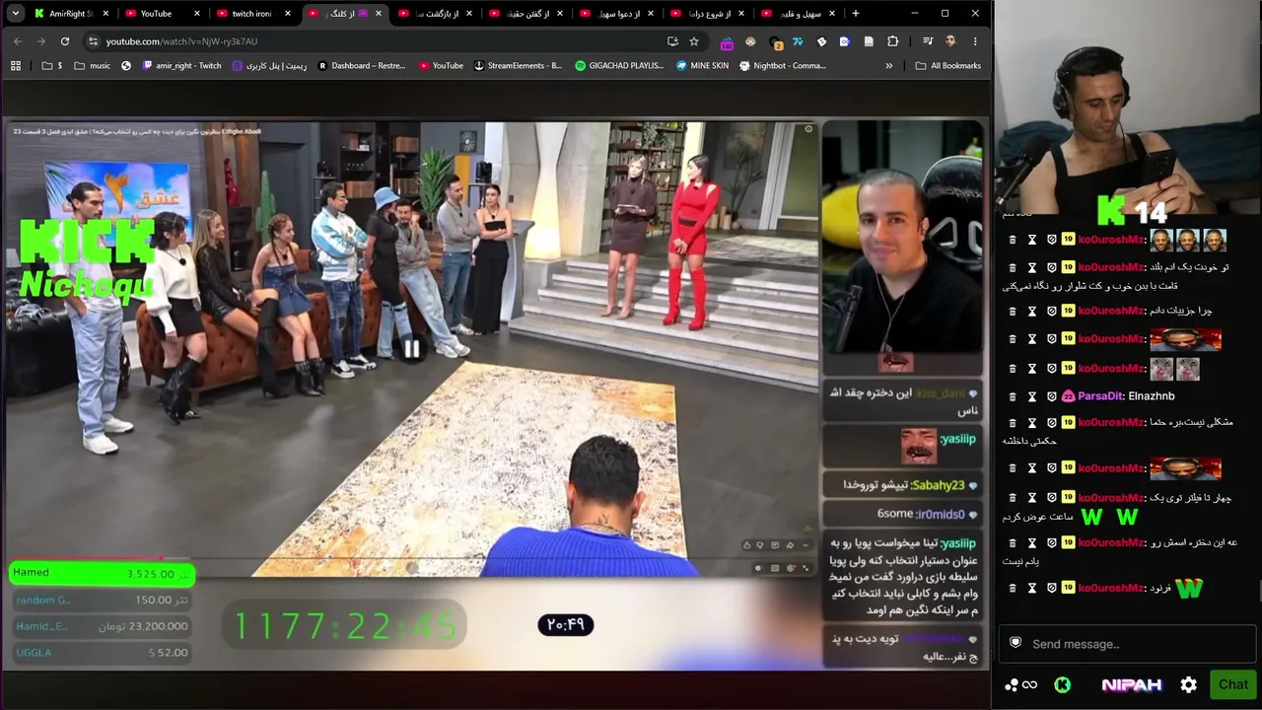The width and height of the screenshot is (1262, 710).
Task: View site information for youtube.com
Action: (x=93, y=41)
